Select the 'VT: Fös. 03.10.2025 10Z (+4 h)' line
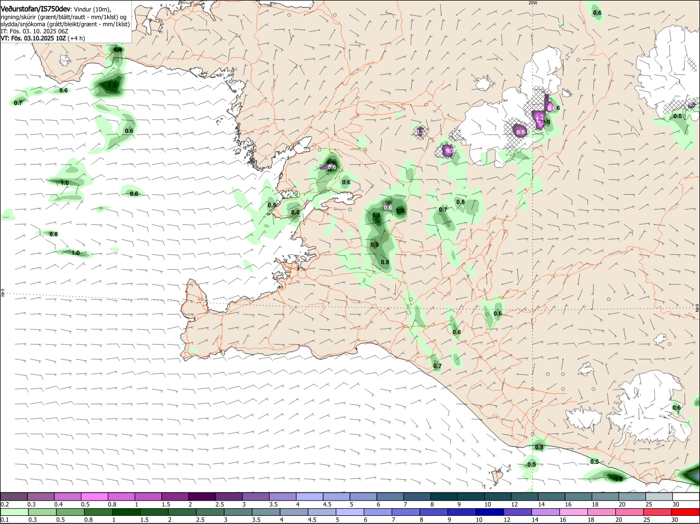 (x=43, y=38)
